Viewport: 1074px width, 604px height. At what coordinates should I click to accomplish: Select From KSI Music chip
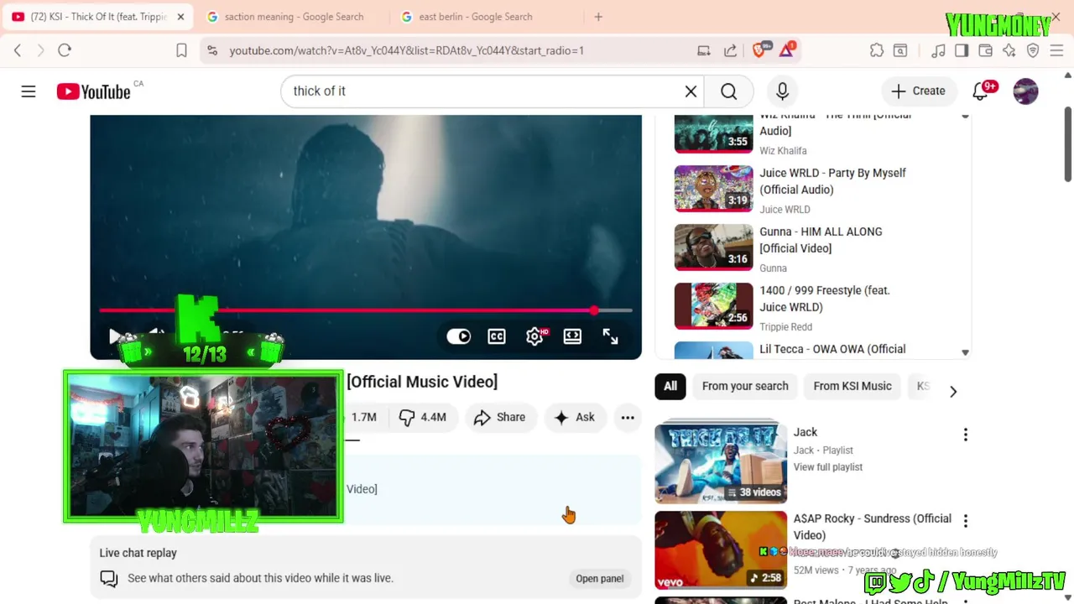click(x=852, y=386)
